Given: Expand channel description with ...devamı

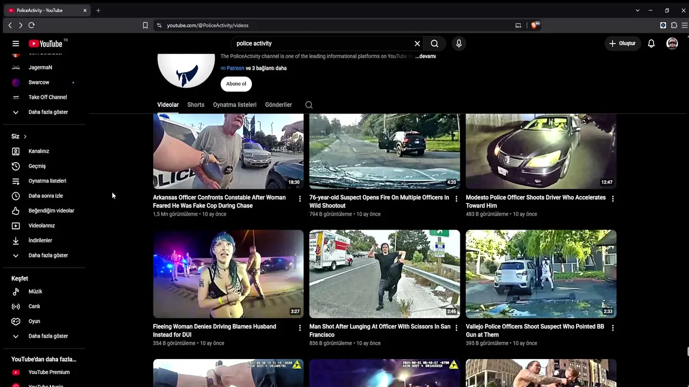Looking at the screenshot, I should click(425, 56).
